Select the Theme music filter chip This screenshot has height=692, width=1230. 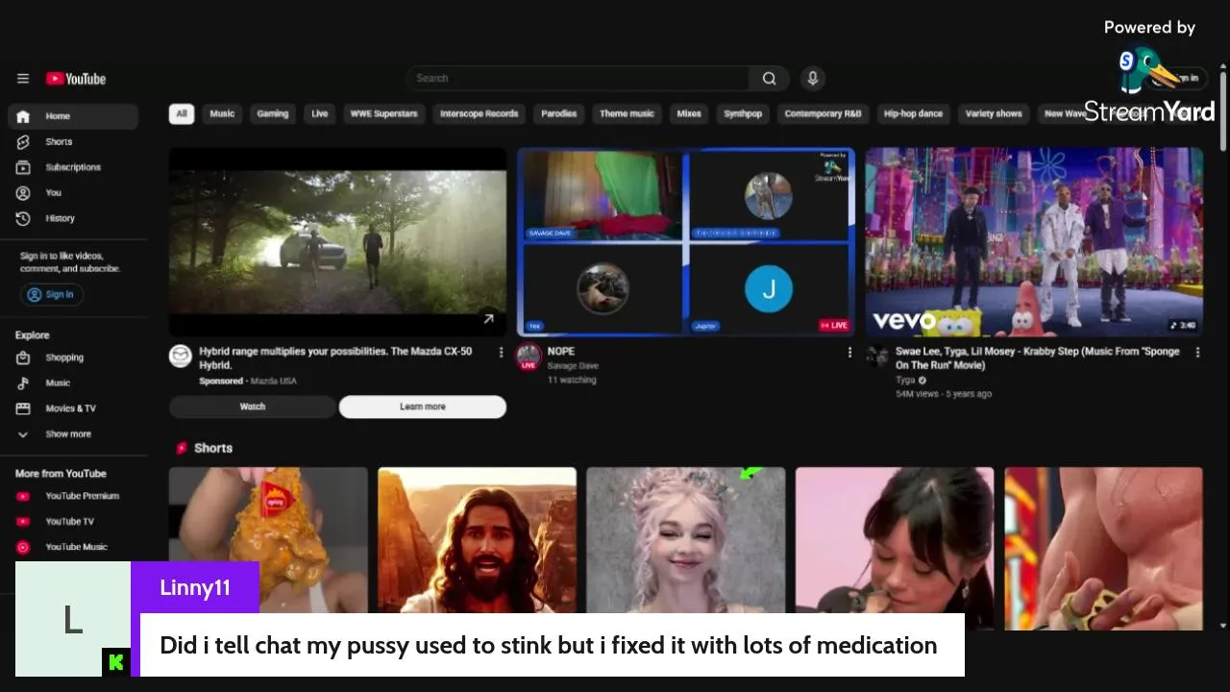pyautogui.click(x=627, y=113)
